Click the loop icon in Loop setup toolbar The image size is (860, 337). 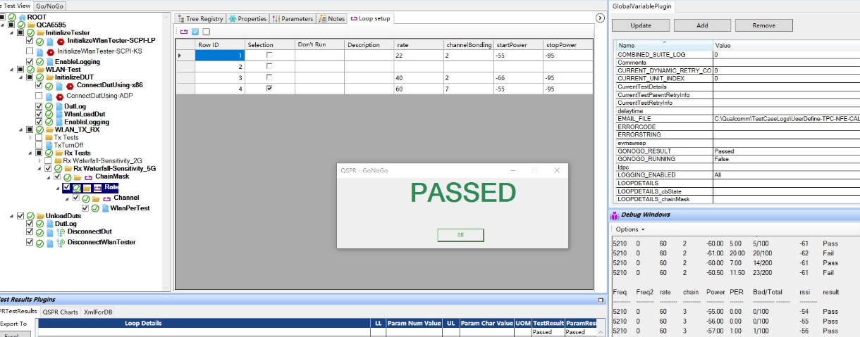(x=185, y=32)
